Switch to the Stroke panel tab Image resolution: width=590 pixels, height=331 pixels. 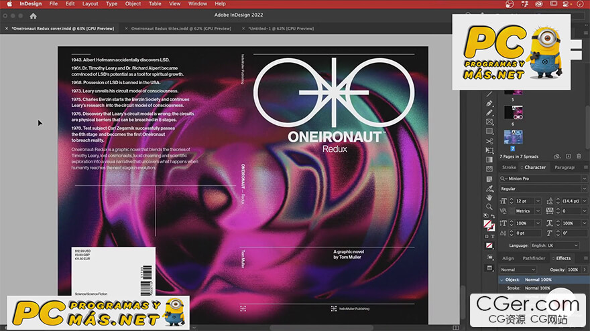click(509, 167)
